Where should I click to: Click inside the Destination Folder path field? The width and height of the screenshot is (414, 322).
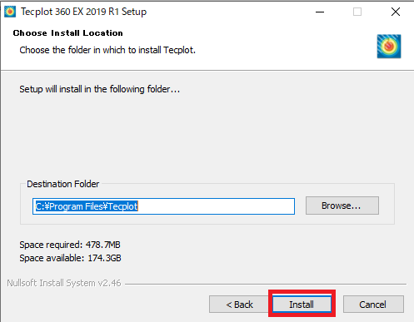163,206
